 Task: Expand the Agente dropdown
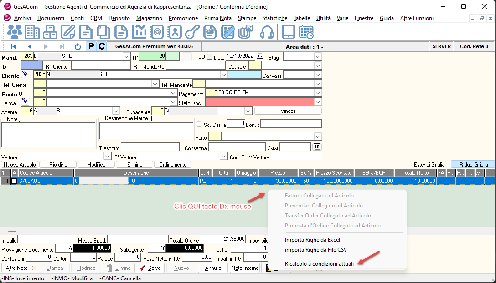[x=116, y=111]
